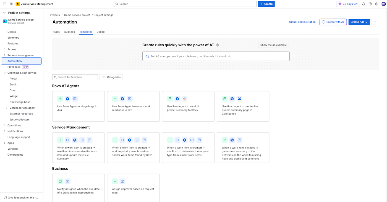This screenshot has height=202, width=387.
Task: Click the pencil edit icon on Assign approver card
Action: (122, 181)
